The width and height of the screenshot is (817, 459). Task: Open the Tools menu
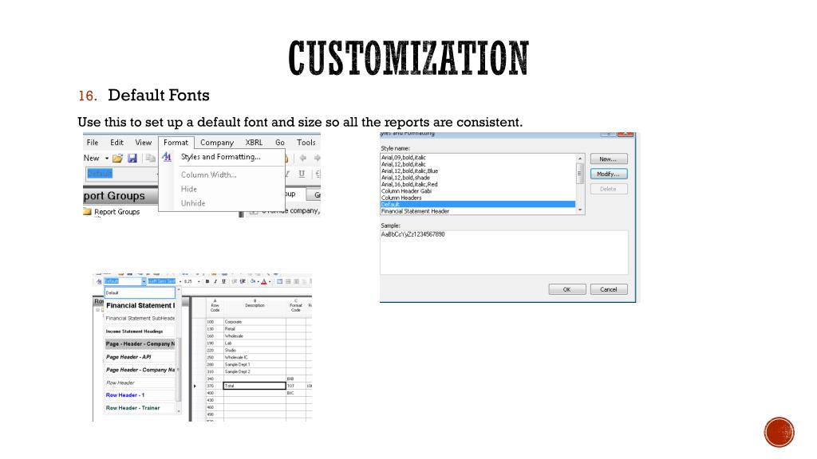(x=306, y=142)
